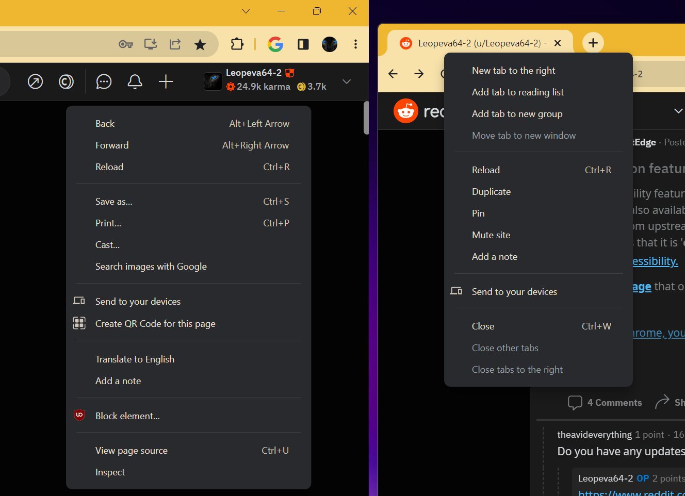685x496 pixels.
Task: Click the scrollbar on the left window
Action: point(366,118)
